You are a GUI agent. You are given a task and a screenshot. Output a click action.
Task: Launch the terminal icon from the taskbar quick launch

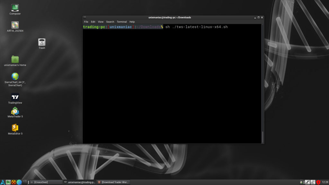(x=25, y=182)
